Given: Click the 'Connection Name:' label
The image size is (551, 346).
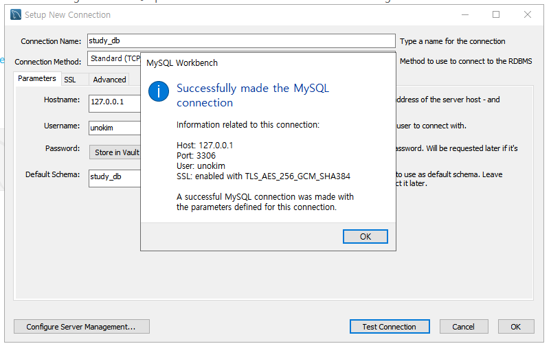Looking at the screenshot, I should tap(51, 41).
